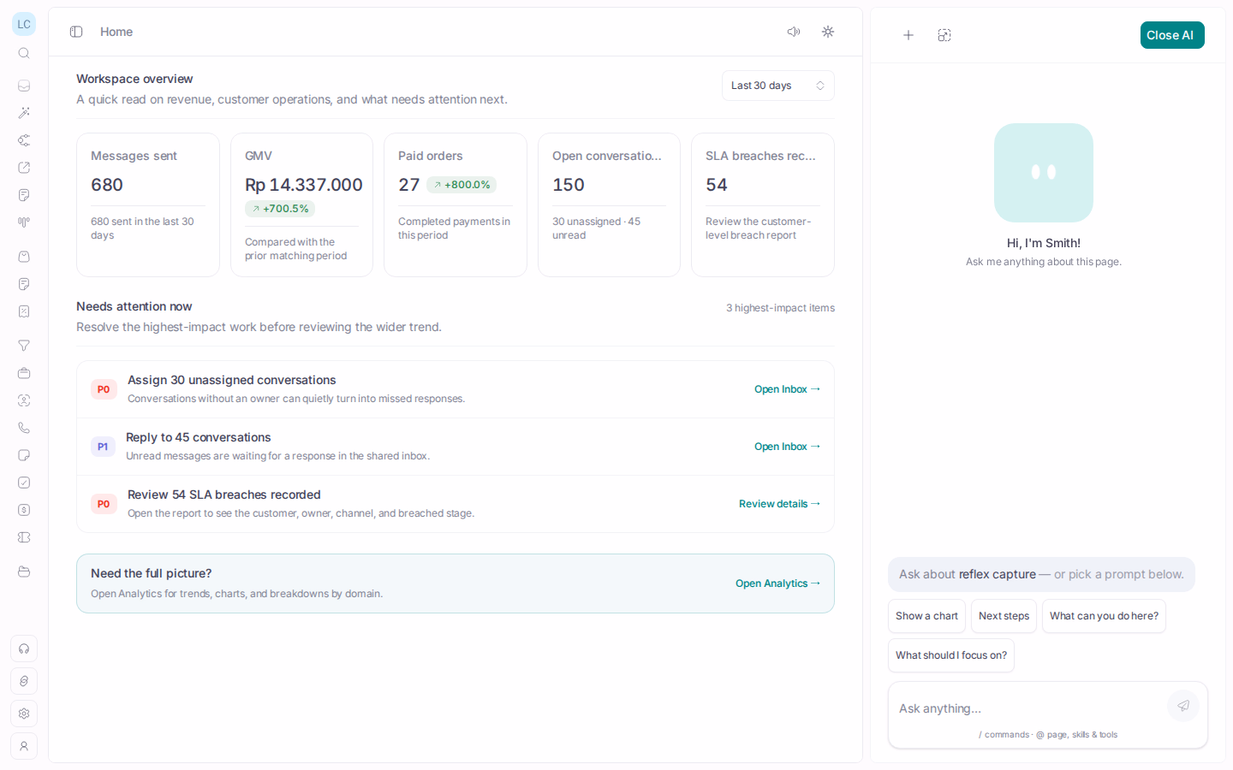Image resolution: width=1233 pixels, height=770 pixels.
Task: Focus the Ask anything input field
Action: tap(1027, 708)
